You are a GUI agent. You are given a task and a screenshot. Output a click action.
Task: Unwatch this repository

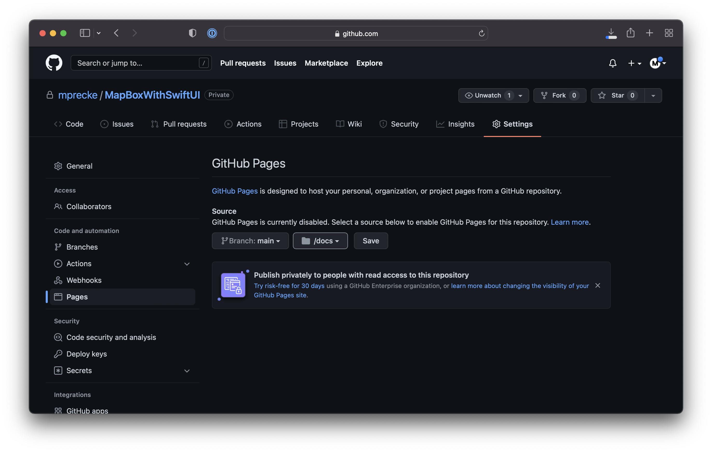click(488, 95)
